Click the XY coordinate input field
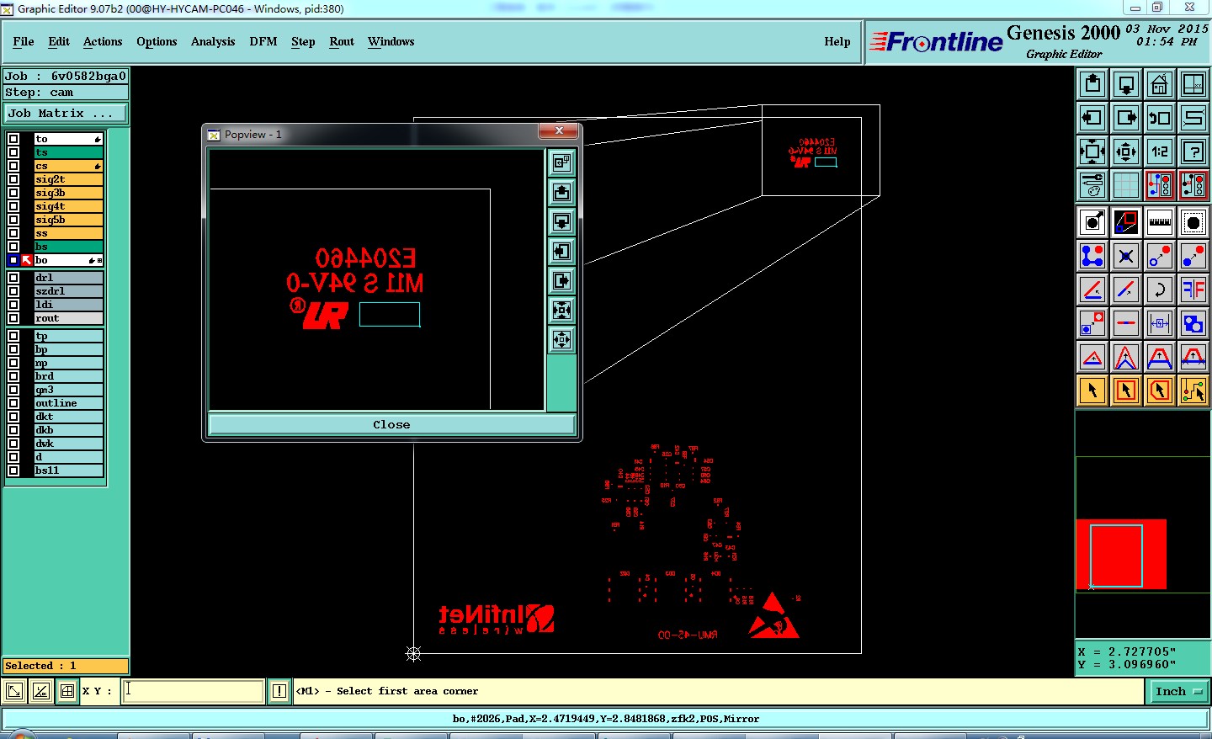The width and height of the screenshot is (1212, 739). [x=193, y=691]
